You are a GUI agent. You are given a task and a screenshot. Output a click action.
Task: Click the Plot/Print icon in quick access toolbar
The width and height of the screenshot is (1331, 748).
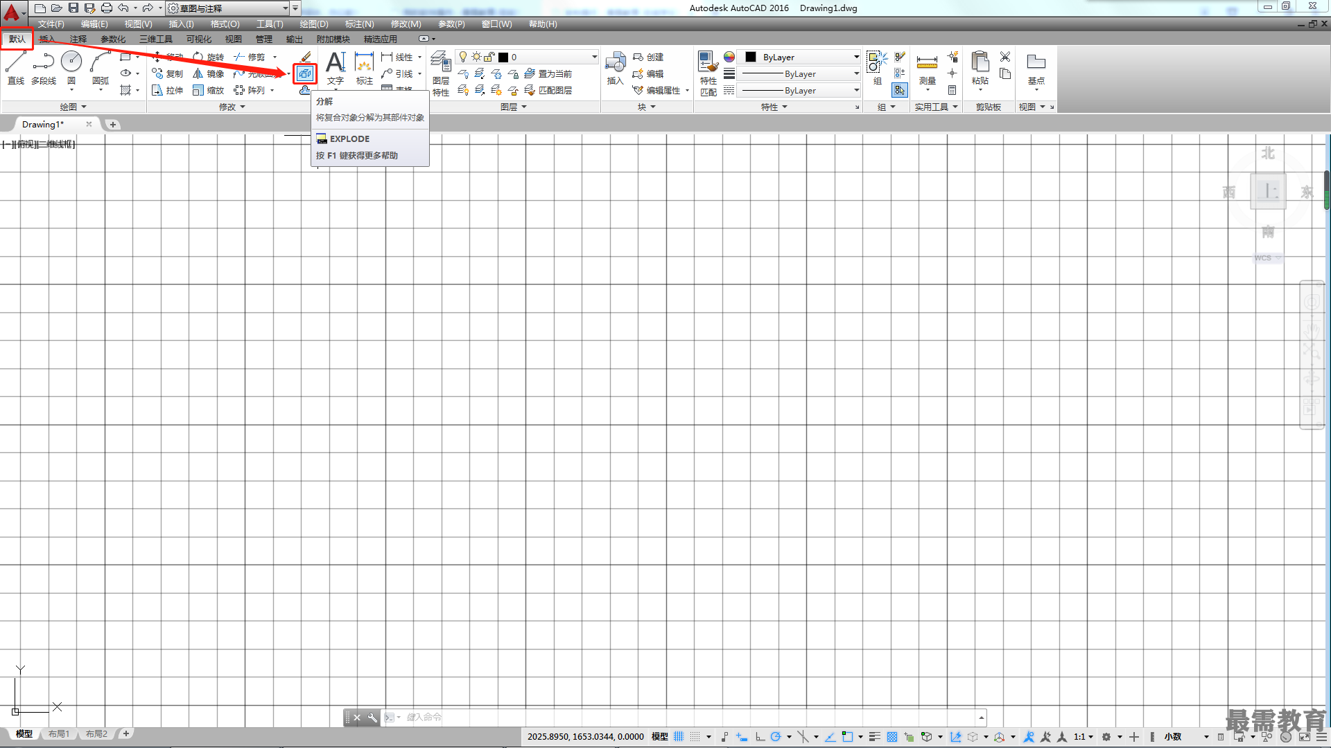(x=107, y=8)
